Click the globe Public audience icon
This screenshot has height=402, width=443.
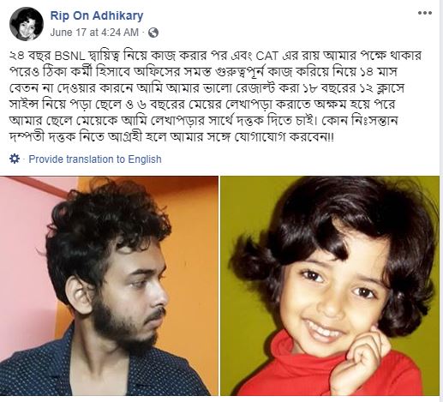click(153, 33)
